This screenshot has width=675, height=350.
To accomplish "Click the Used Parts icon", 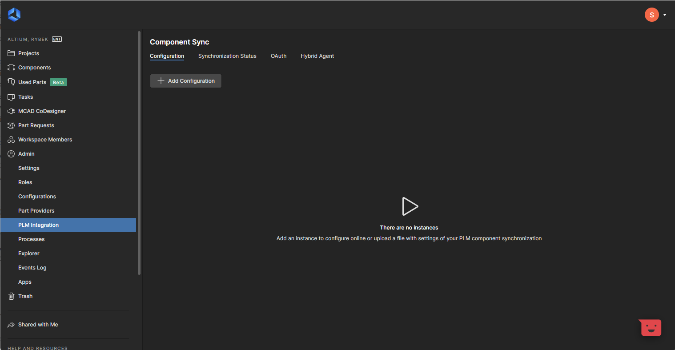I will pos(11,82).
